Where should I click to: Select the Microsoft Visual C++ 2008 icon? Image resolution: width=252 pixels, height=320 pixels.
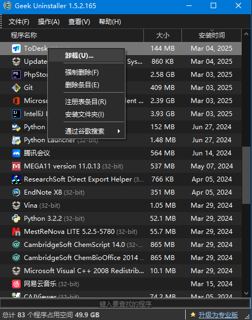(16, 271)
